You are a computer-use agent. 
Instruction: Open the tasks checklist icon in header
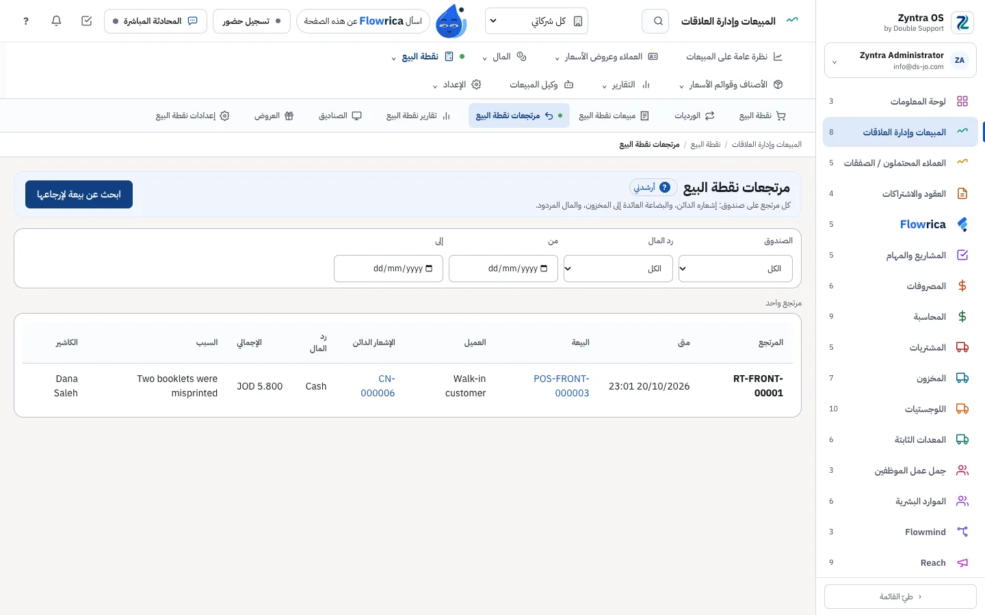86,21
